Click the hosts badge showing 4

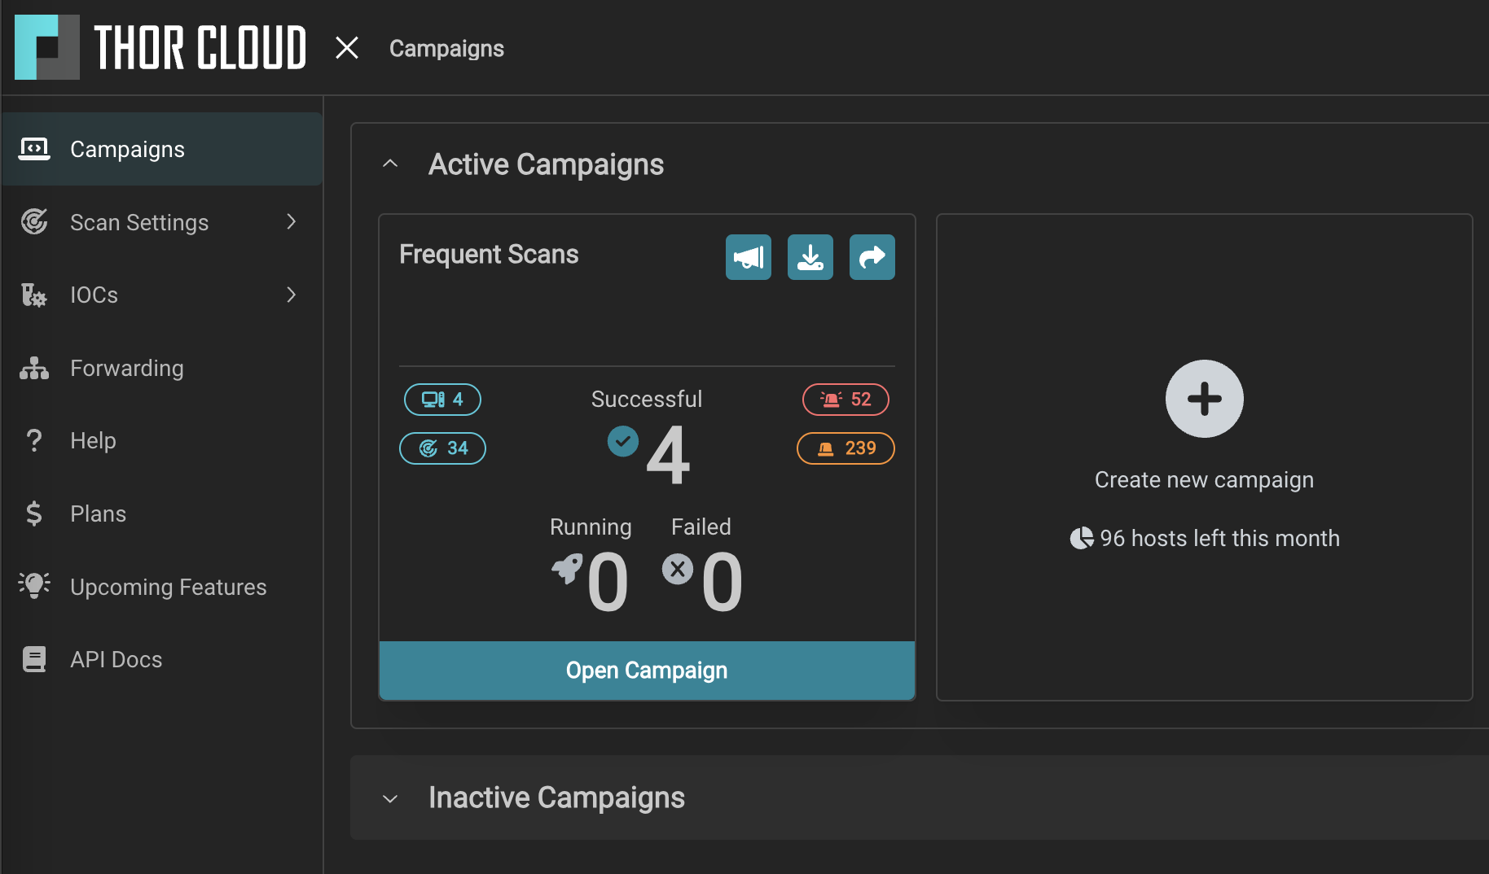[442, 400]
